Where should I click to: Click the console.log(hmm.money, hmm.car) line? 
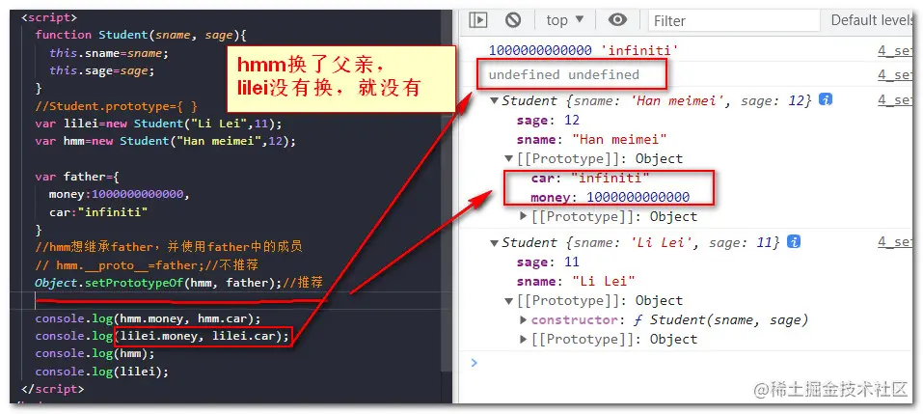click(x=148, y=318)
